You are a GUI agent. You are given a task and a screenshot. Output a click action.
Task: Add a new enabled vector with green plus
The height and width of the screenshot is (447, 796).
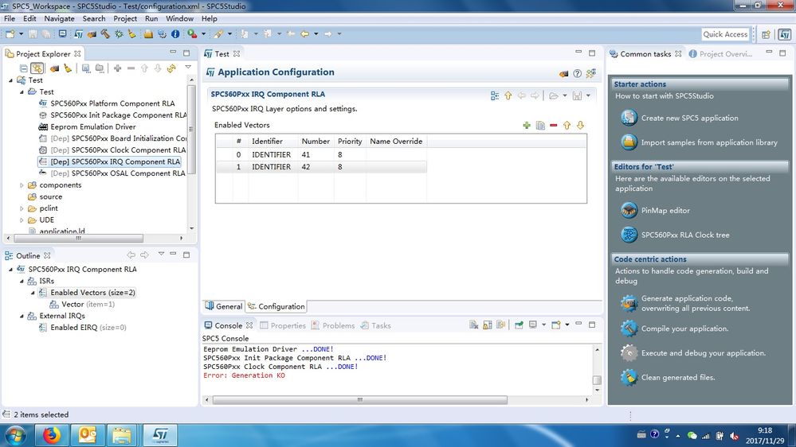527,125
